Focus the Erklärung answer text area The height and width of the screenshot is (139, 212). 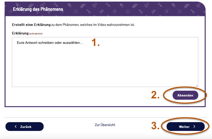(105, 65)
